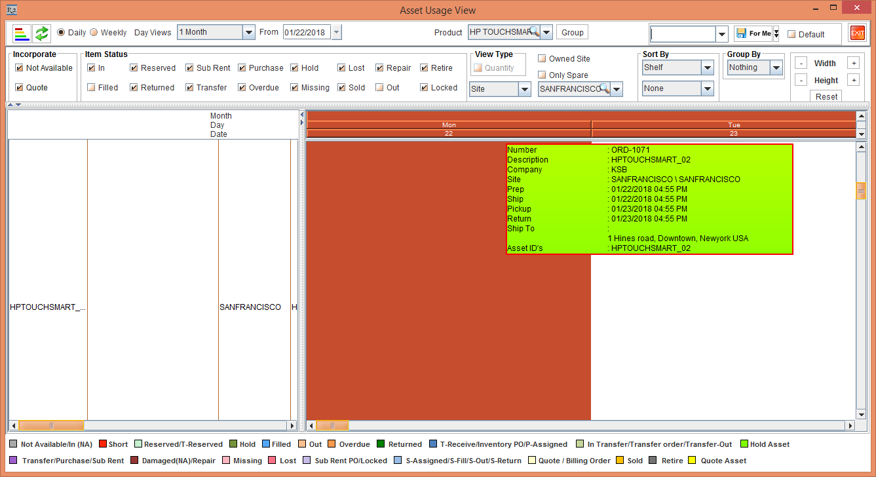Click the green refresh arrows icon

point(42,33)
